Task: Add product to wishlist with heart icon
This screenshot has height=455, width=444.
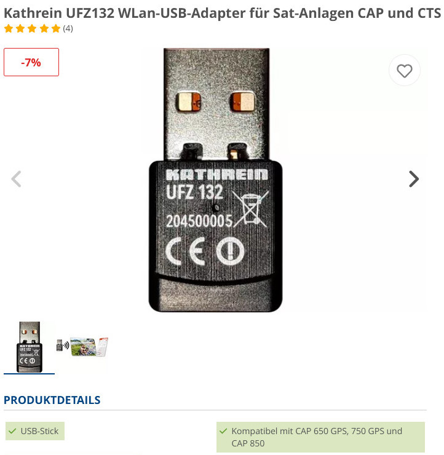Action: (x=404, y=71)
